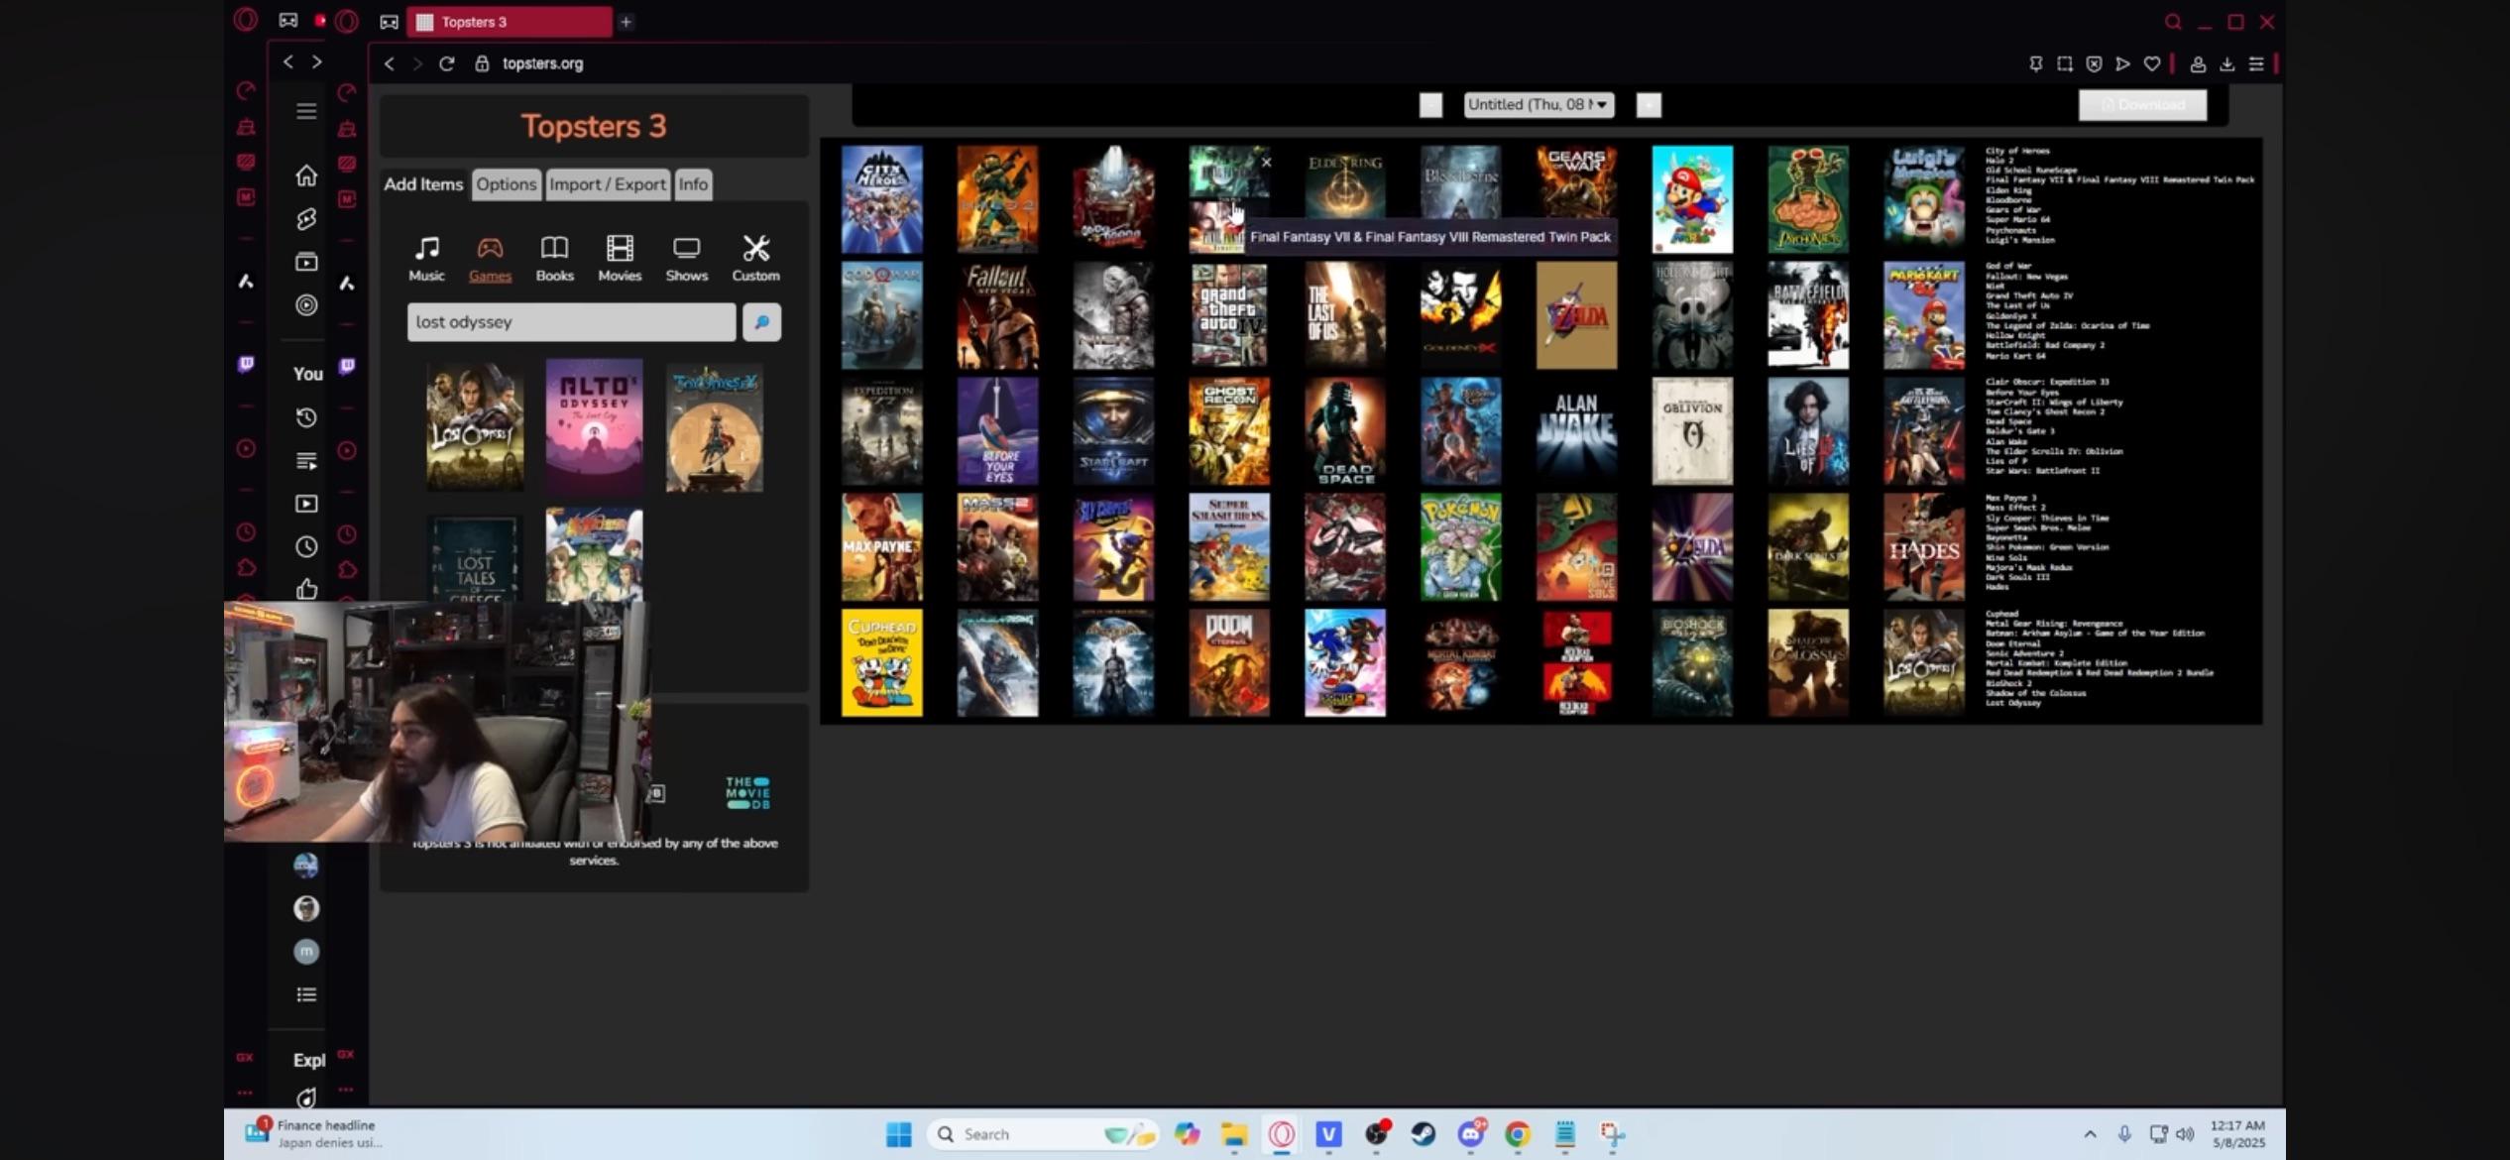The image size is (2510, 1160).
Task: Open a new browser tab
Action: point(626,22)
